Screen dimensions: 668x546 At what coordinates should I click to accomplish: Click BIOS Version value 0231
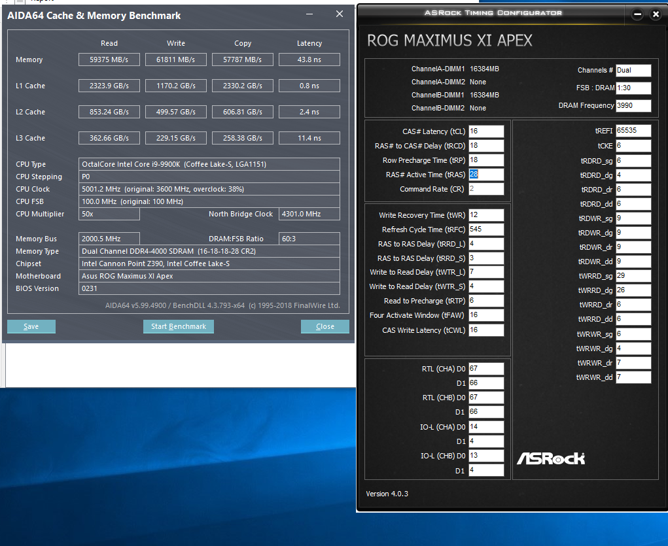209,288
